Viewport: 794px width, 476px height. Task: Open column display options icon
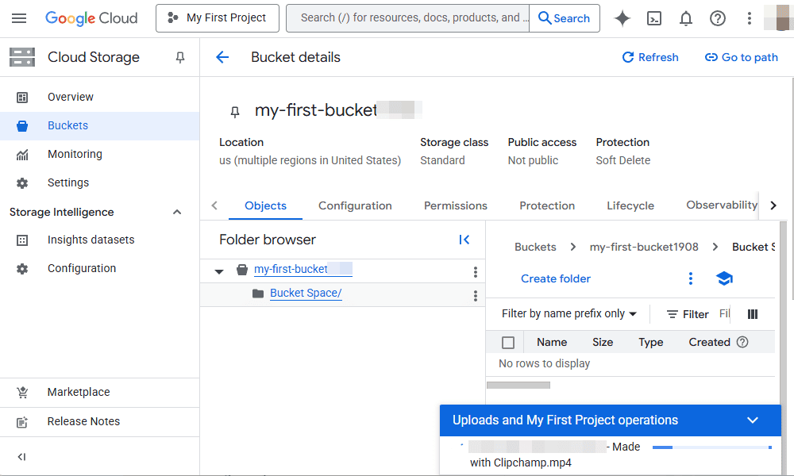(x=753, y=314)
